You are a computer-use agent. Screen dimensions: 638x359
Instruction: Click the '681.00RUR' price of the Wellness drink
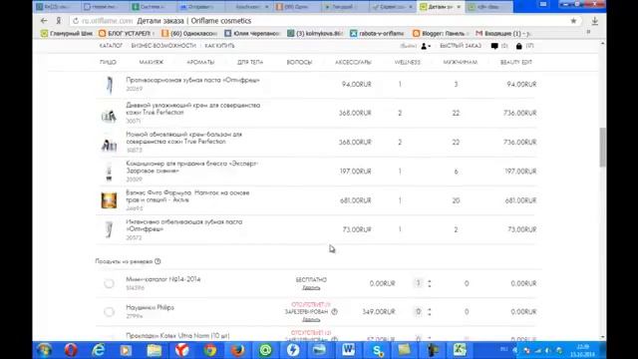(356, 200)
